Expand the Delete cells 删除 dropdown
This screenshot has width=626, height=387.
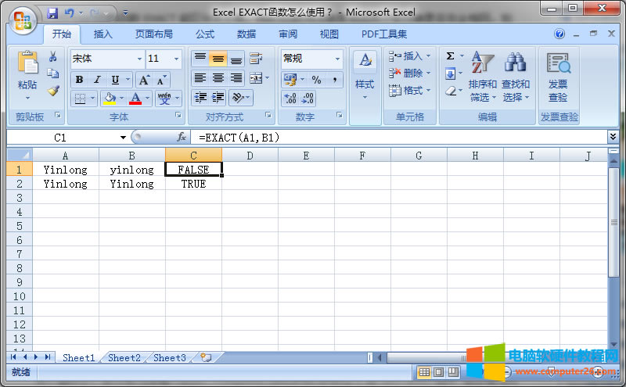point(429,73)
